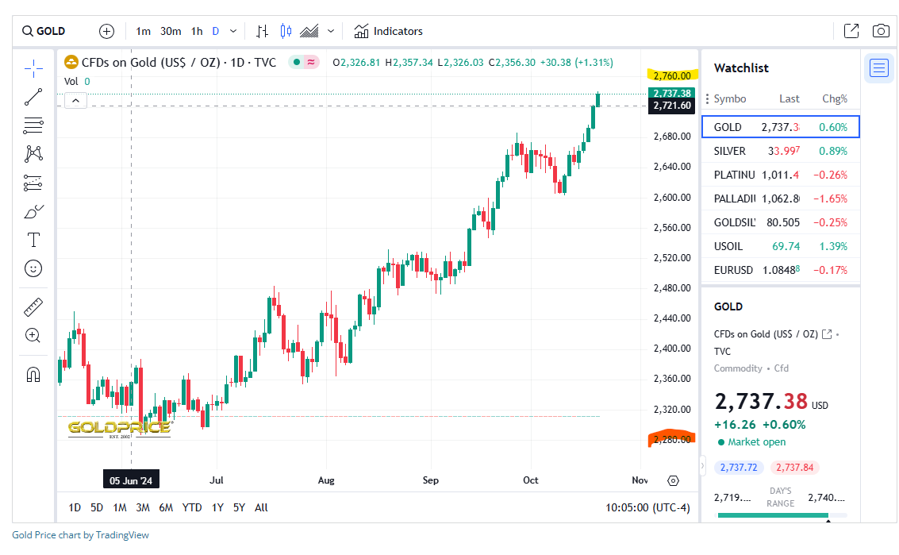The height and width of the screenshot is (555, 899).
Task: Select the 30m timeframe
Action: click(x=171, y=31)
